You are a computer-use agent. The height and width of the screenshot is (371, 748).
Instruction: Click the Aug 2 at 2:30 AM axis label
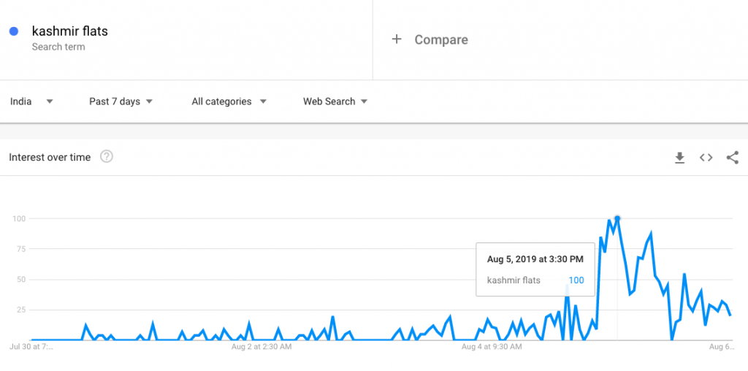(262, 347)
